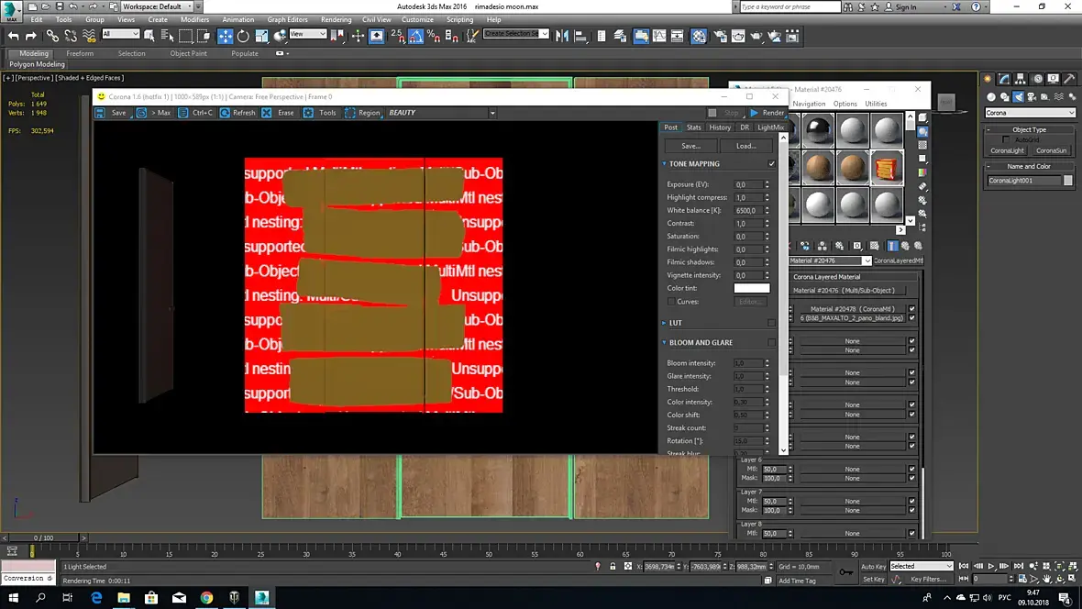Toggle the Layer 6 Mtl None checkbox
1082x609 pixels.
click(911, 469)
